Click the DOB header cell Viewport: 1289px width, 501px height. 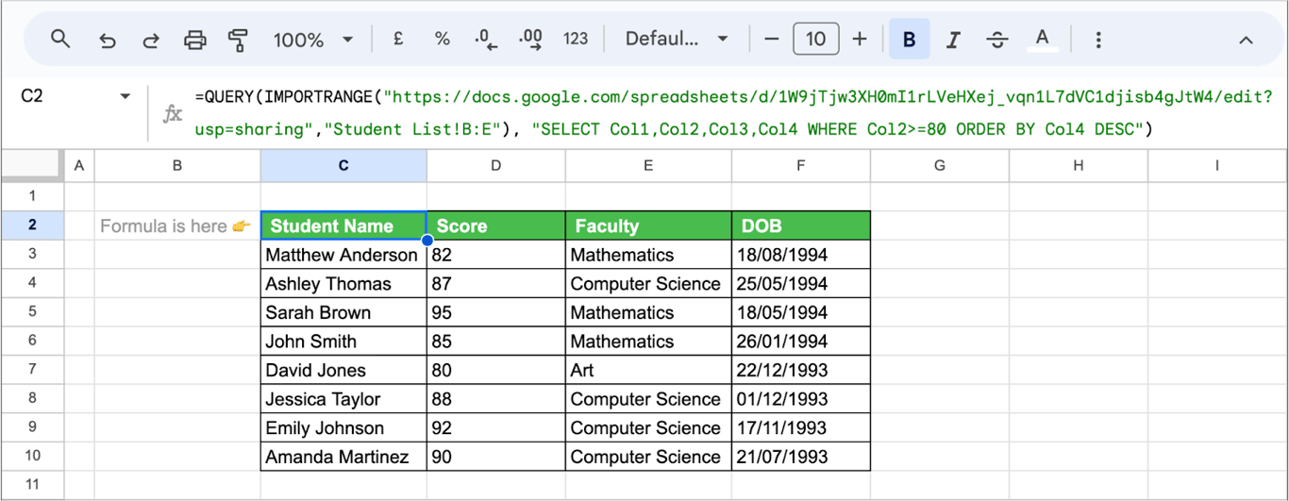click(800, 225)
